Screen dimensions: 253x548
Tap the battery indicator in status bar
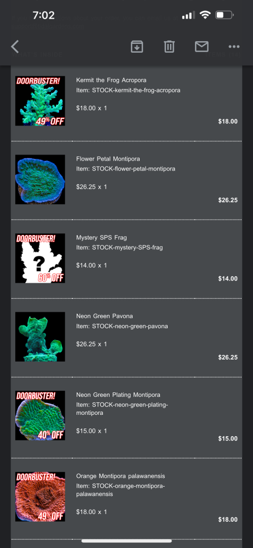pos(225,15)
